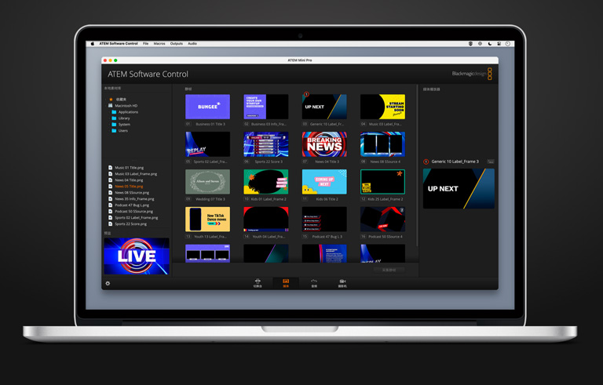The image size is (603, 385).
Task: Open the Outputs menu
Action: coord(177,44)
